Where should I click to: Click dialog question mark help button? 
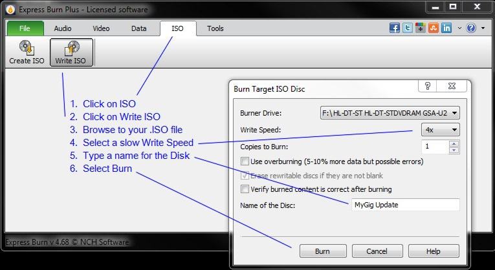click(428, 86)
